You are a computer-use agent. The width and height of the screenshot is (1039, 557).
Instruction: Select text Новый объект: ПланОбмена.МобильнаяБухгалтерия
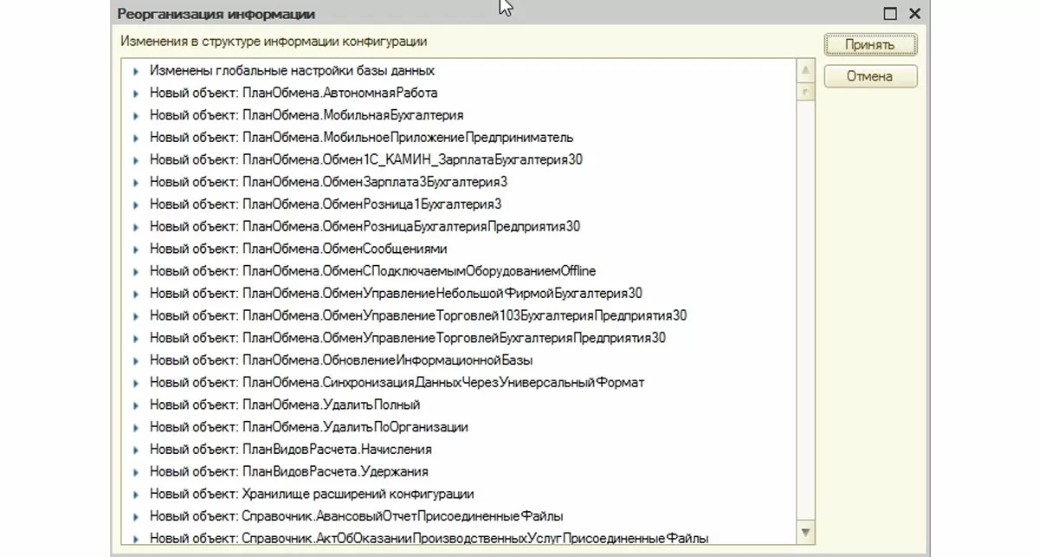pos(307,115)
